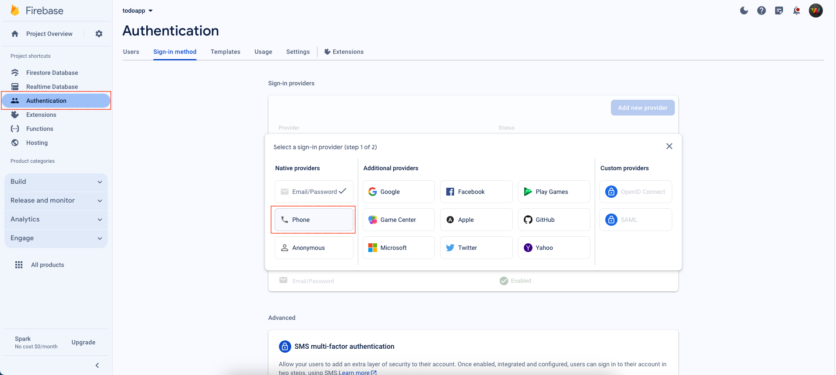
Task: Open Project Overview home icon
Action: tap(15, 34)
